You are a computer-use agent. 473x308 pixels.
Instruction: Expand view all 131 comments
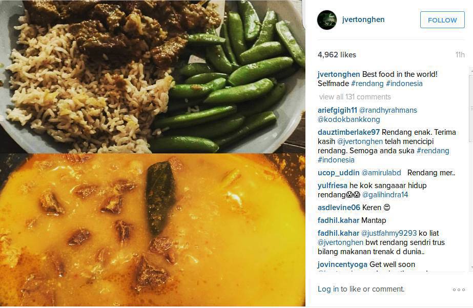click(355, 97)
